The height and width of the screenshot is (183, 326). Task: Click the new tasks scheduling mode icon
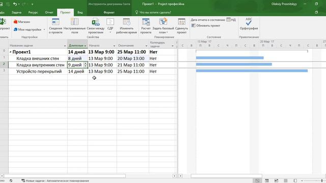coord(23,181)
